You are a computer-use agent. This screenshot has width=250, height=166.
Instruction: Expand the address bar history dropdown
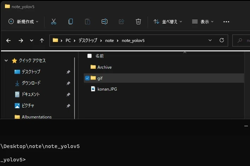coord(210,40)
